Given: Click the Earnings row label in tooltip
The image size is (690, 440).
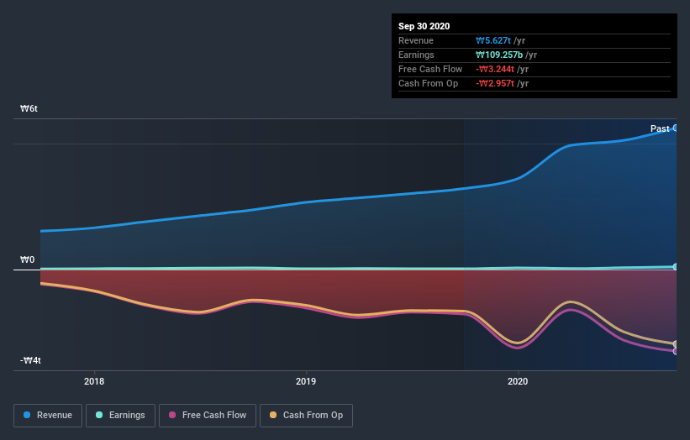Looking at the screenshot, I should 416,55.
